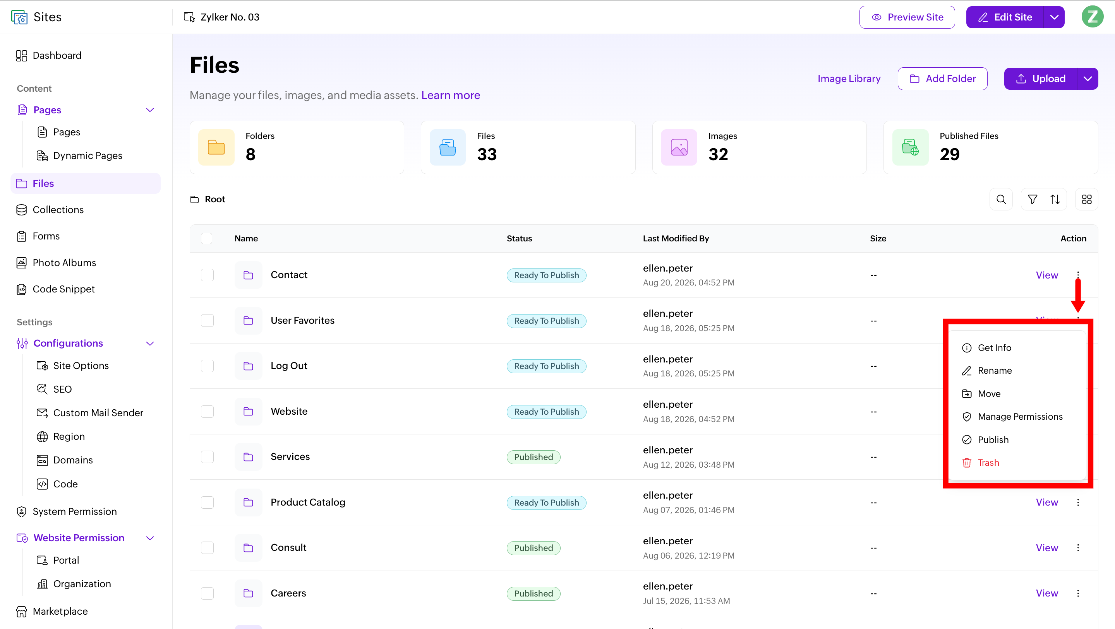The image size is (1115, 629).
Task: Choose Manage Permissions in the context menu
Action: (x=1016, y=417)
